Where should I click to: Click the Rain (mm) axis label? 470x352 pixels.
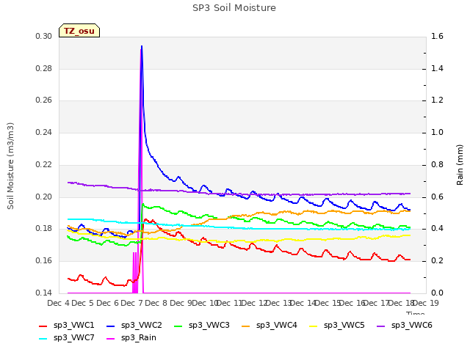(460, 165)
